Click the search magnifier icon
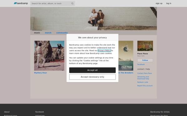 click(72, 3)
